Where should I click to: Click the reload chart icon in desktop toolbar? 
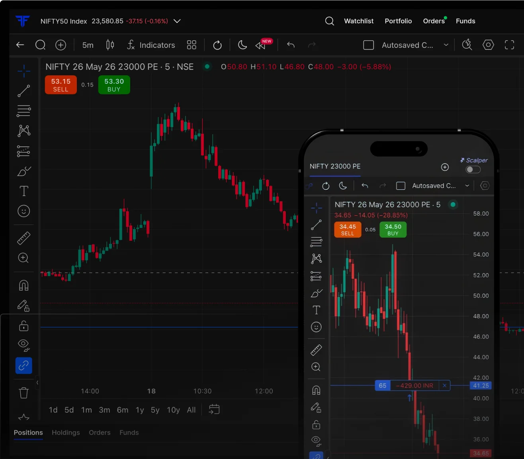point(217,45)
